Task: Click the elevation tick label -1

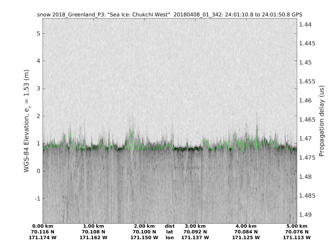Action: tap(37, 199)
